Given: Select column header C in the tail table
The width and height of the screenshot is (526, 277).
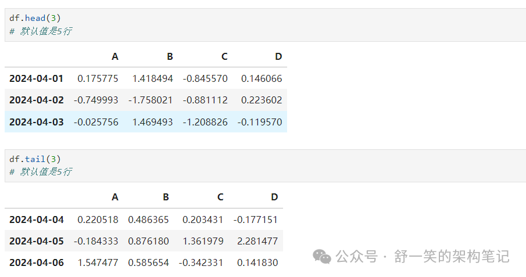Looking at the screenshot, I should pos(220,197).
